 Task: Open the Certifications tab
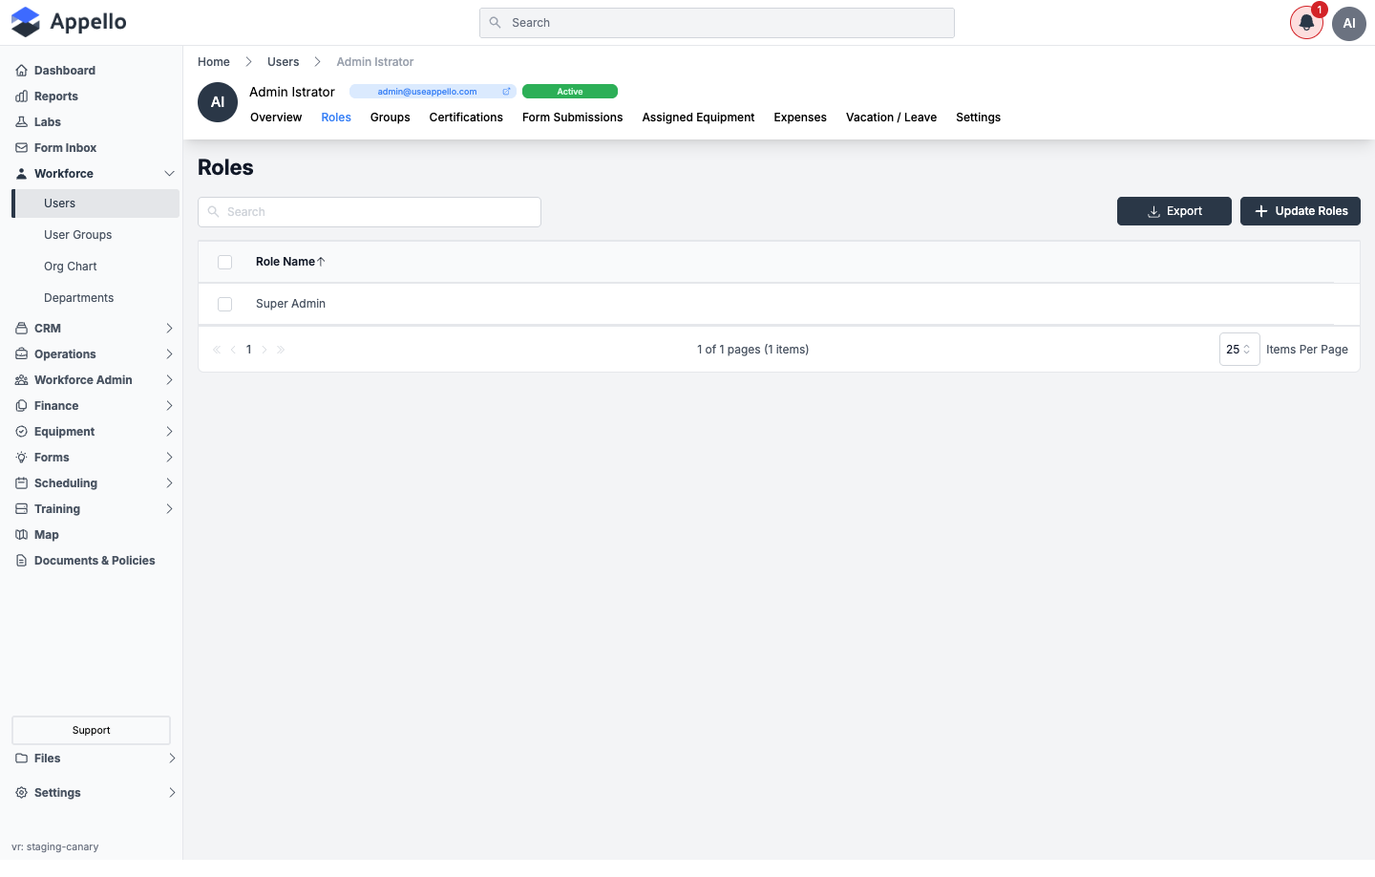pos(466,118)
